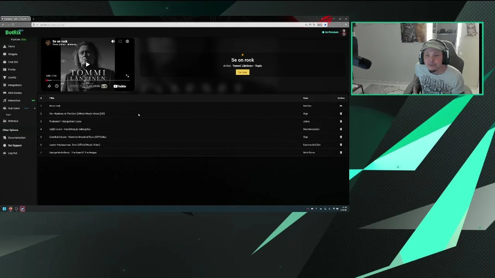Bookmark the page with the star icon
This screenshot has width=495, height=278.
325,25
